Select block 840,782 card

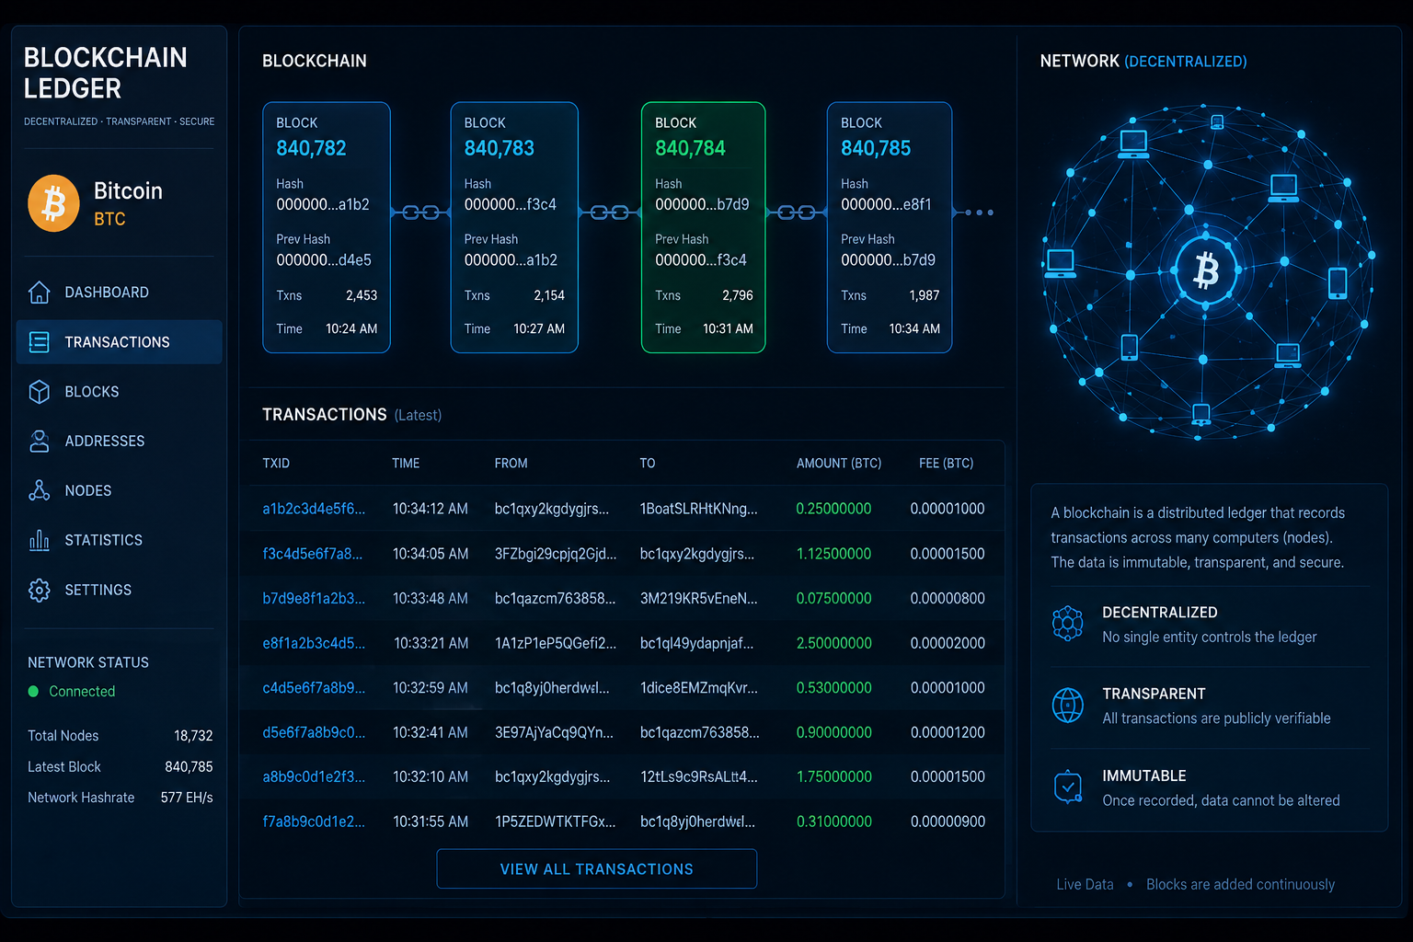[x=327, y=227]
